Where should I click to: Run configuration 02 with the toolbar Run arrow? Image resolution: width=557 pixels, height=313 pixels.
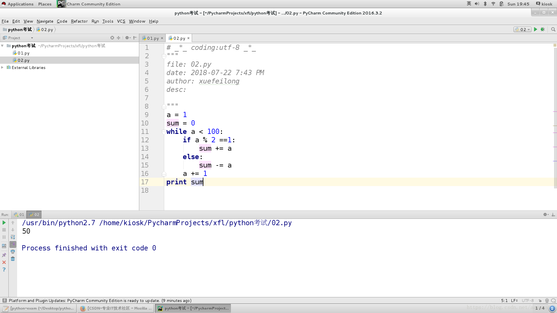[x=536, y=29]
